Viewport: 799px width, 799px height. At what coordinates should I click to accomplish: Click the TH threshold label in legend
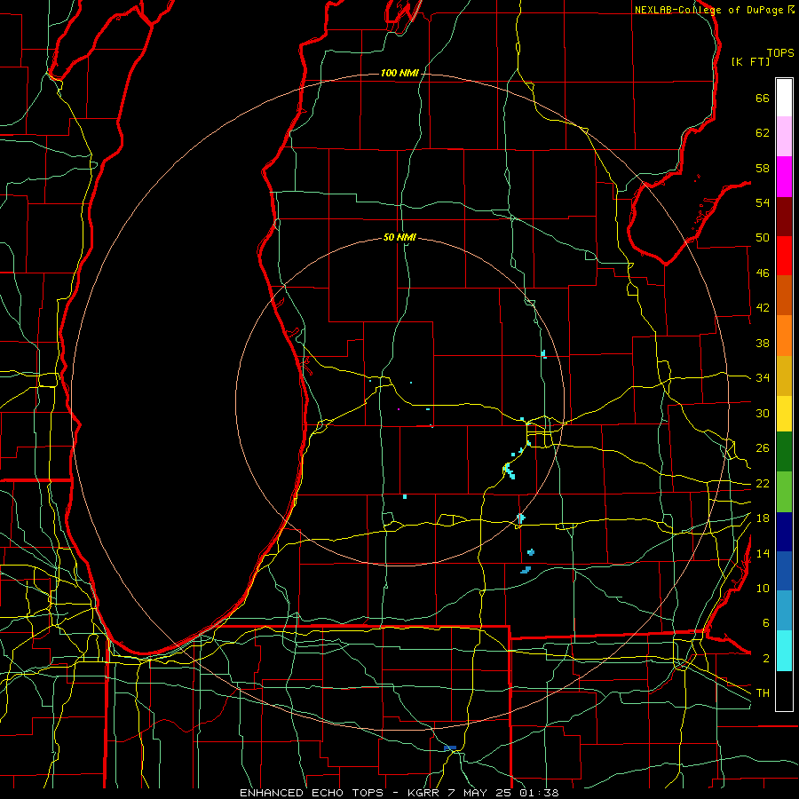click(x=763, y=693)
